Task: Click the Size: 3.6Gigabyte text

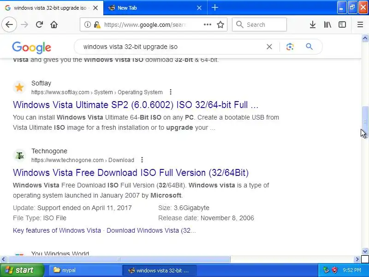Action: pyautogui.click(x=184, y=208)
